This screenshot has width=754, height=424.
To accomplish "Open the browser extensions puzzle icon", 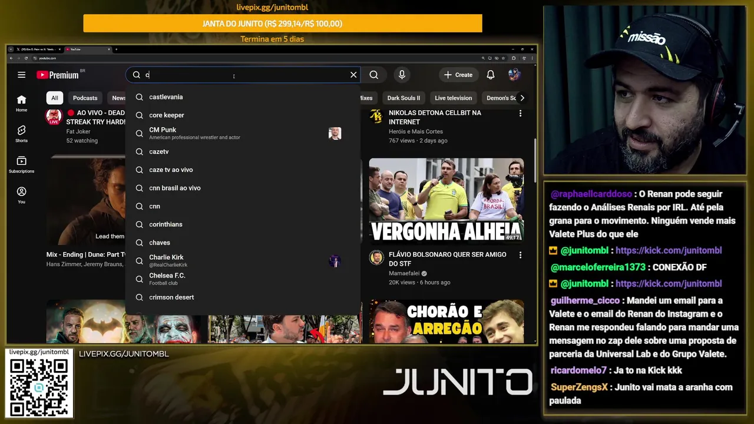I will point(513,58).
